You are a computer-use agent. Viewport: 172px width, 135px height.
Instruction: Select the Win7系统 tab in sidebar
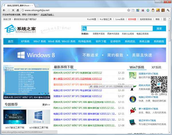point(137,67)
